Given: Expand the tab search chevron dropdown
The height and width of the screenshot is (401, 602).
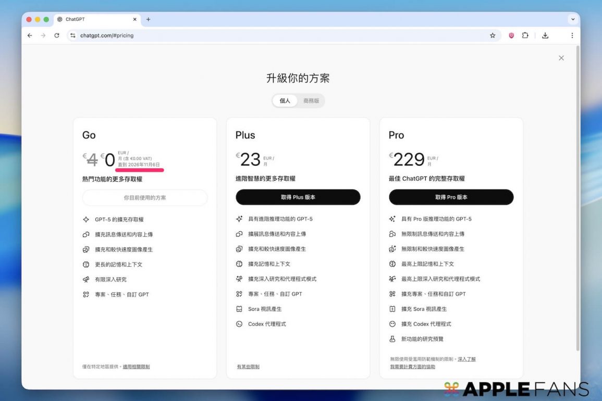Looking at the screenshot, I should [573, 19].
